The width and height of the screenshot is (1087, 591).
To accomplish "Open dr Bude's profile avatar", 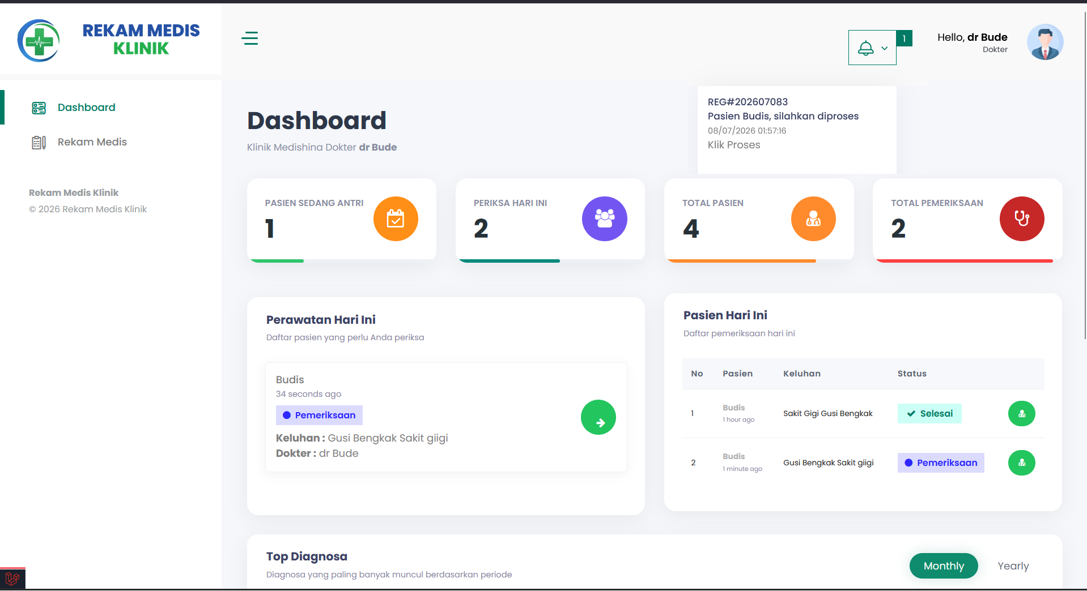I will pos(1045,42).
